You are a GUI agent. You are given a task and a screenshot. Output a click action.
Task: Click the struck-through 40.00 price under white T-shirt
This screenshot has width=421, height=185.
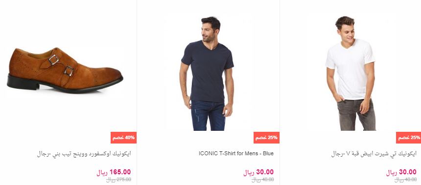[x=405, y=180]
